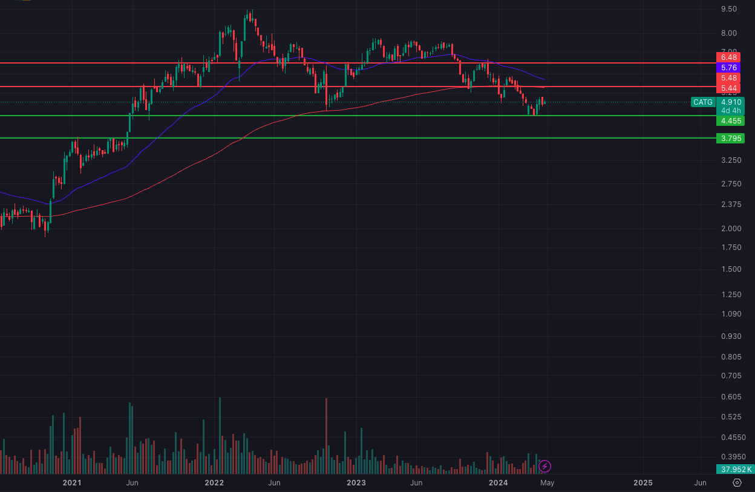Click the purple lightning bolt icon
This screenshot has height=492, width=755.
(x=544, y=466)
